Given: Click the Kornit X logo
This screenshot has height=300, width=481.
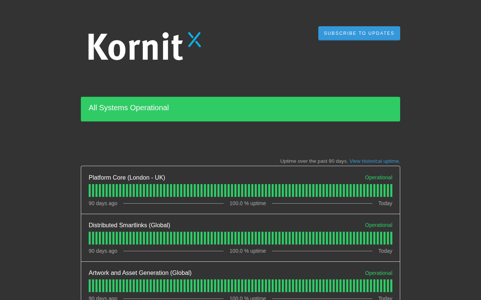Looking at the screenshot, I should tap(145, 46).
